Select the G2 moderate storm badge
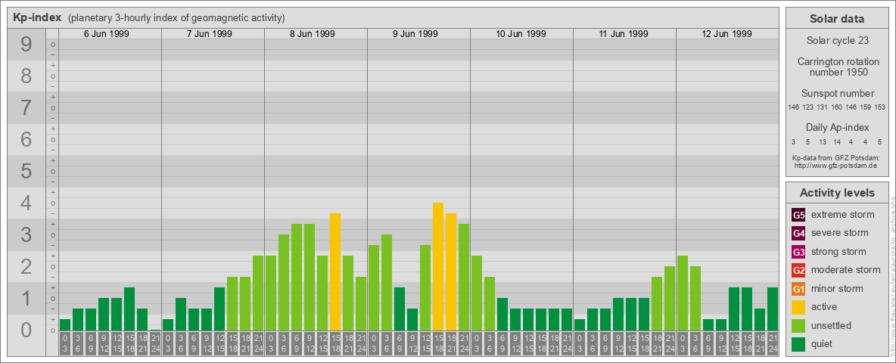This screenshot has width=896, height=363. 798,270
